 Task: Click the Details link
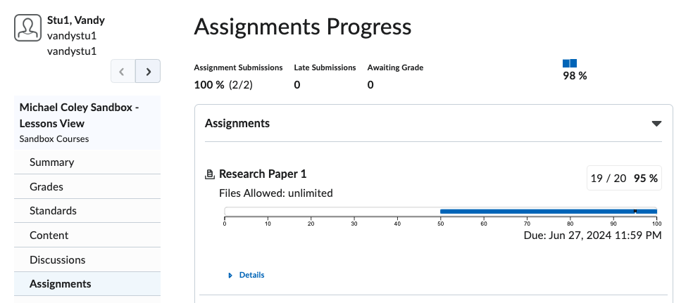251,276
